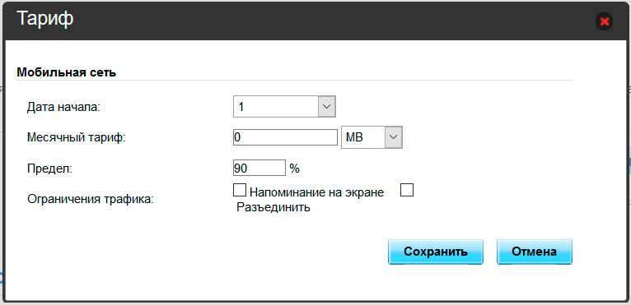Select the Мобильная сеть section heading
This screenshot has width=631, height=305.
[67, 72]
